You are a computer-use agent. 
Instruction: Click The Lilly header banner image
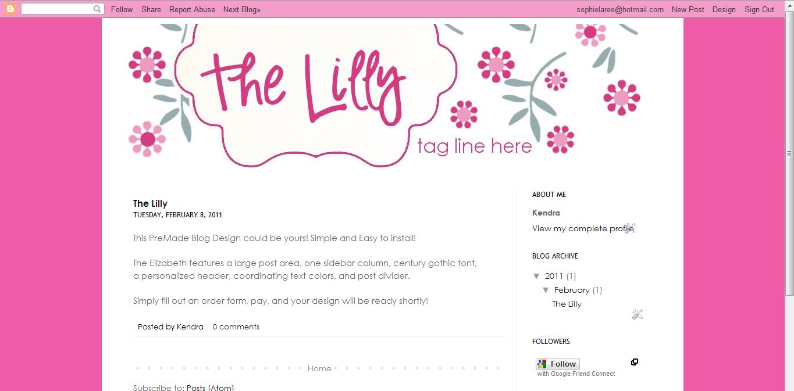[384, 96]
